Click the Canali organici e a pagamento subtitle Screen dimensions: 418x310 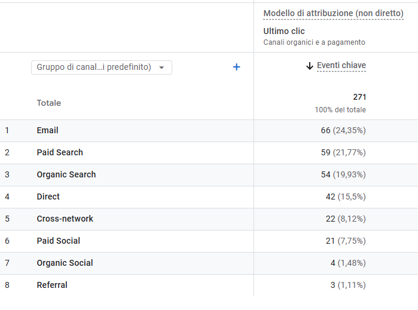tap(314, 42)
